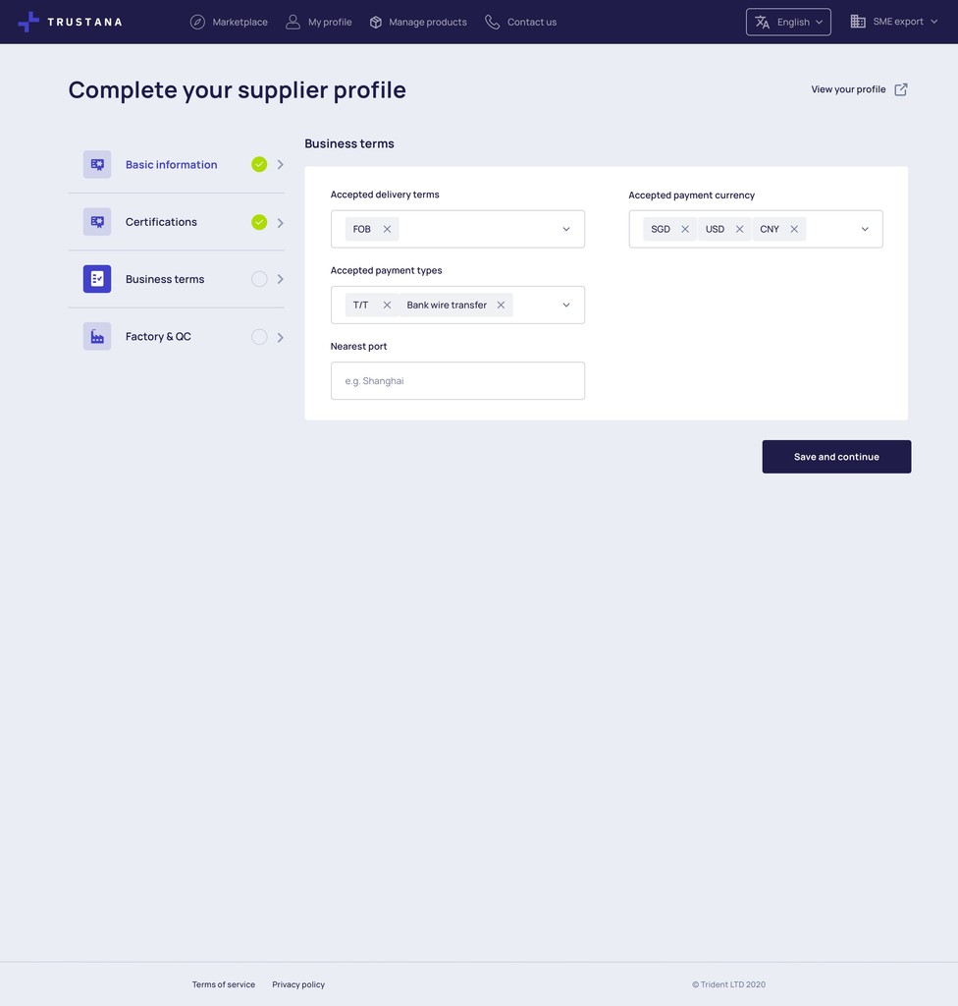This screenshot has height=1006, width=958.
Task: Expand Accepted delivery terms dropdown arrow
Action: 566,229
